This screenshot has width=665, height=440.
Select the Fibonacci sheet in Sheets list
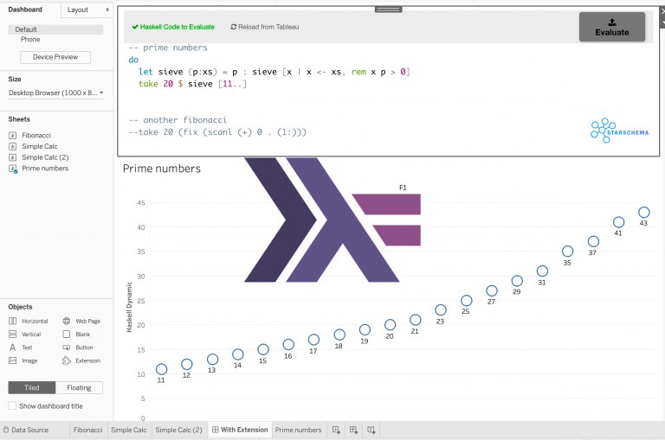36,135
